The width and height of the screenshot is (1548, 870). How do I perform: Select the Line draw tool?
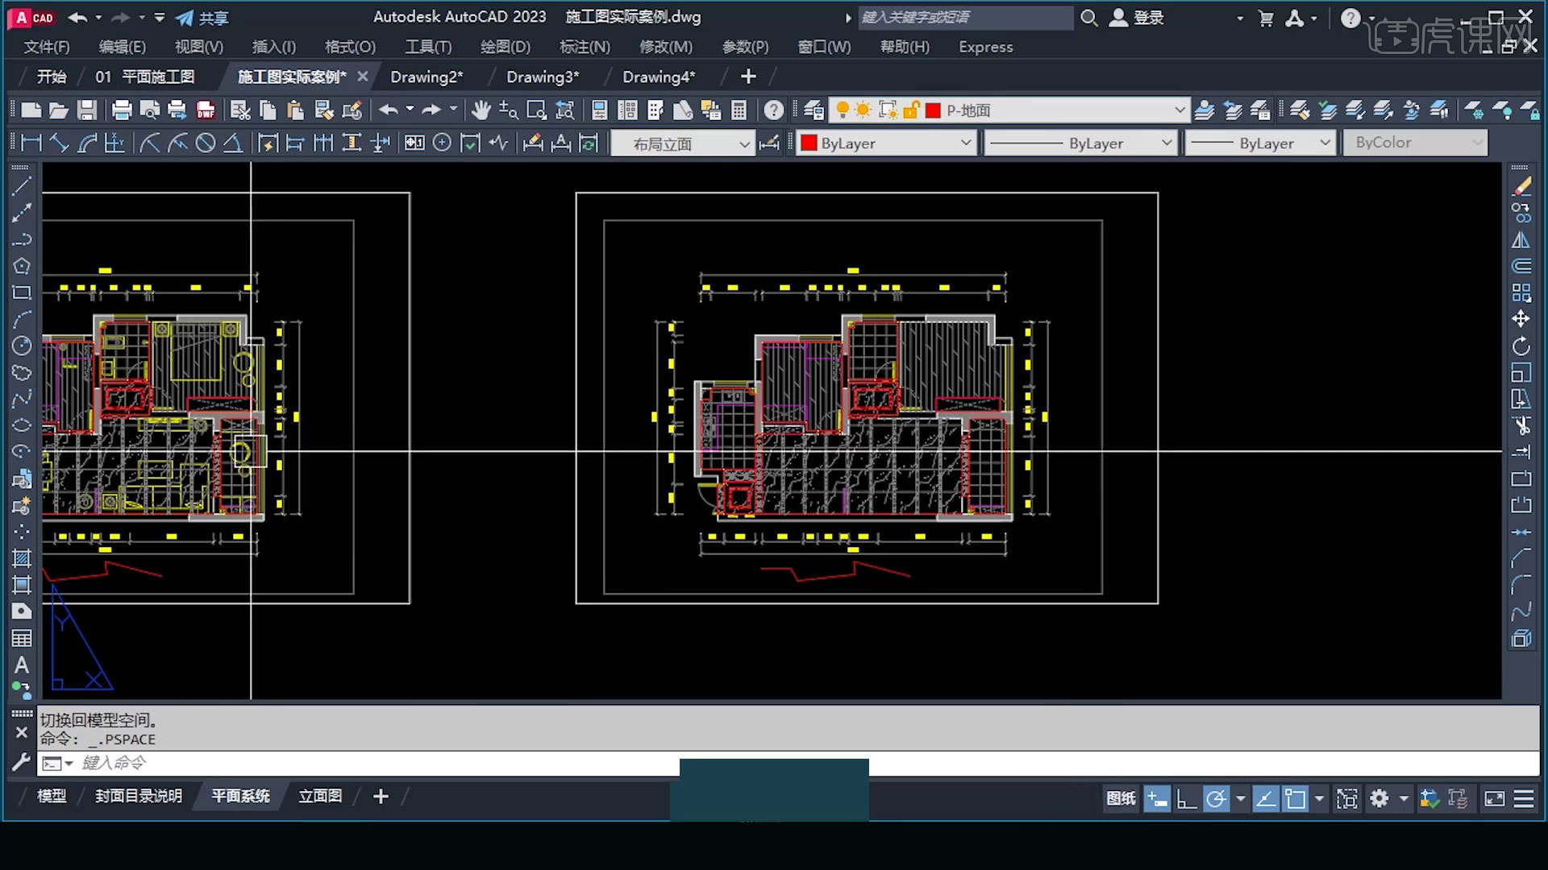[x=22, y=186]
